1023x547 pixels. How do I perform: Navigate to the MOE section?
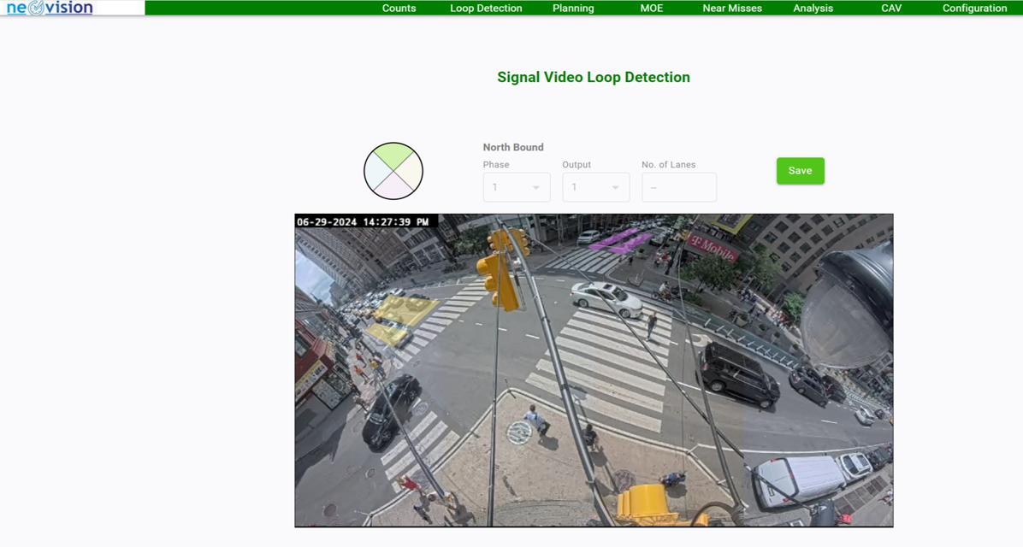[651, 9]
